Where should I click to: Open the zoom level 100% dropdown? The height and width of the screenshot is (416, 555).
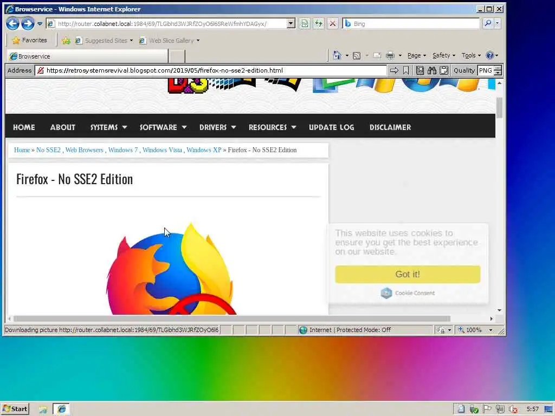point(491,330)
